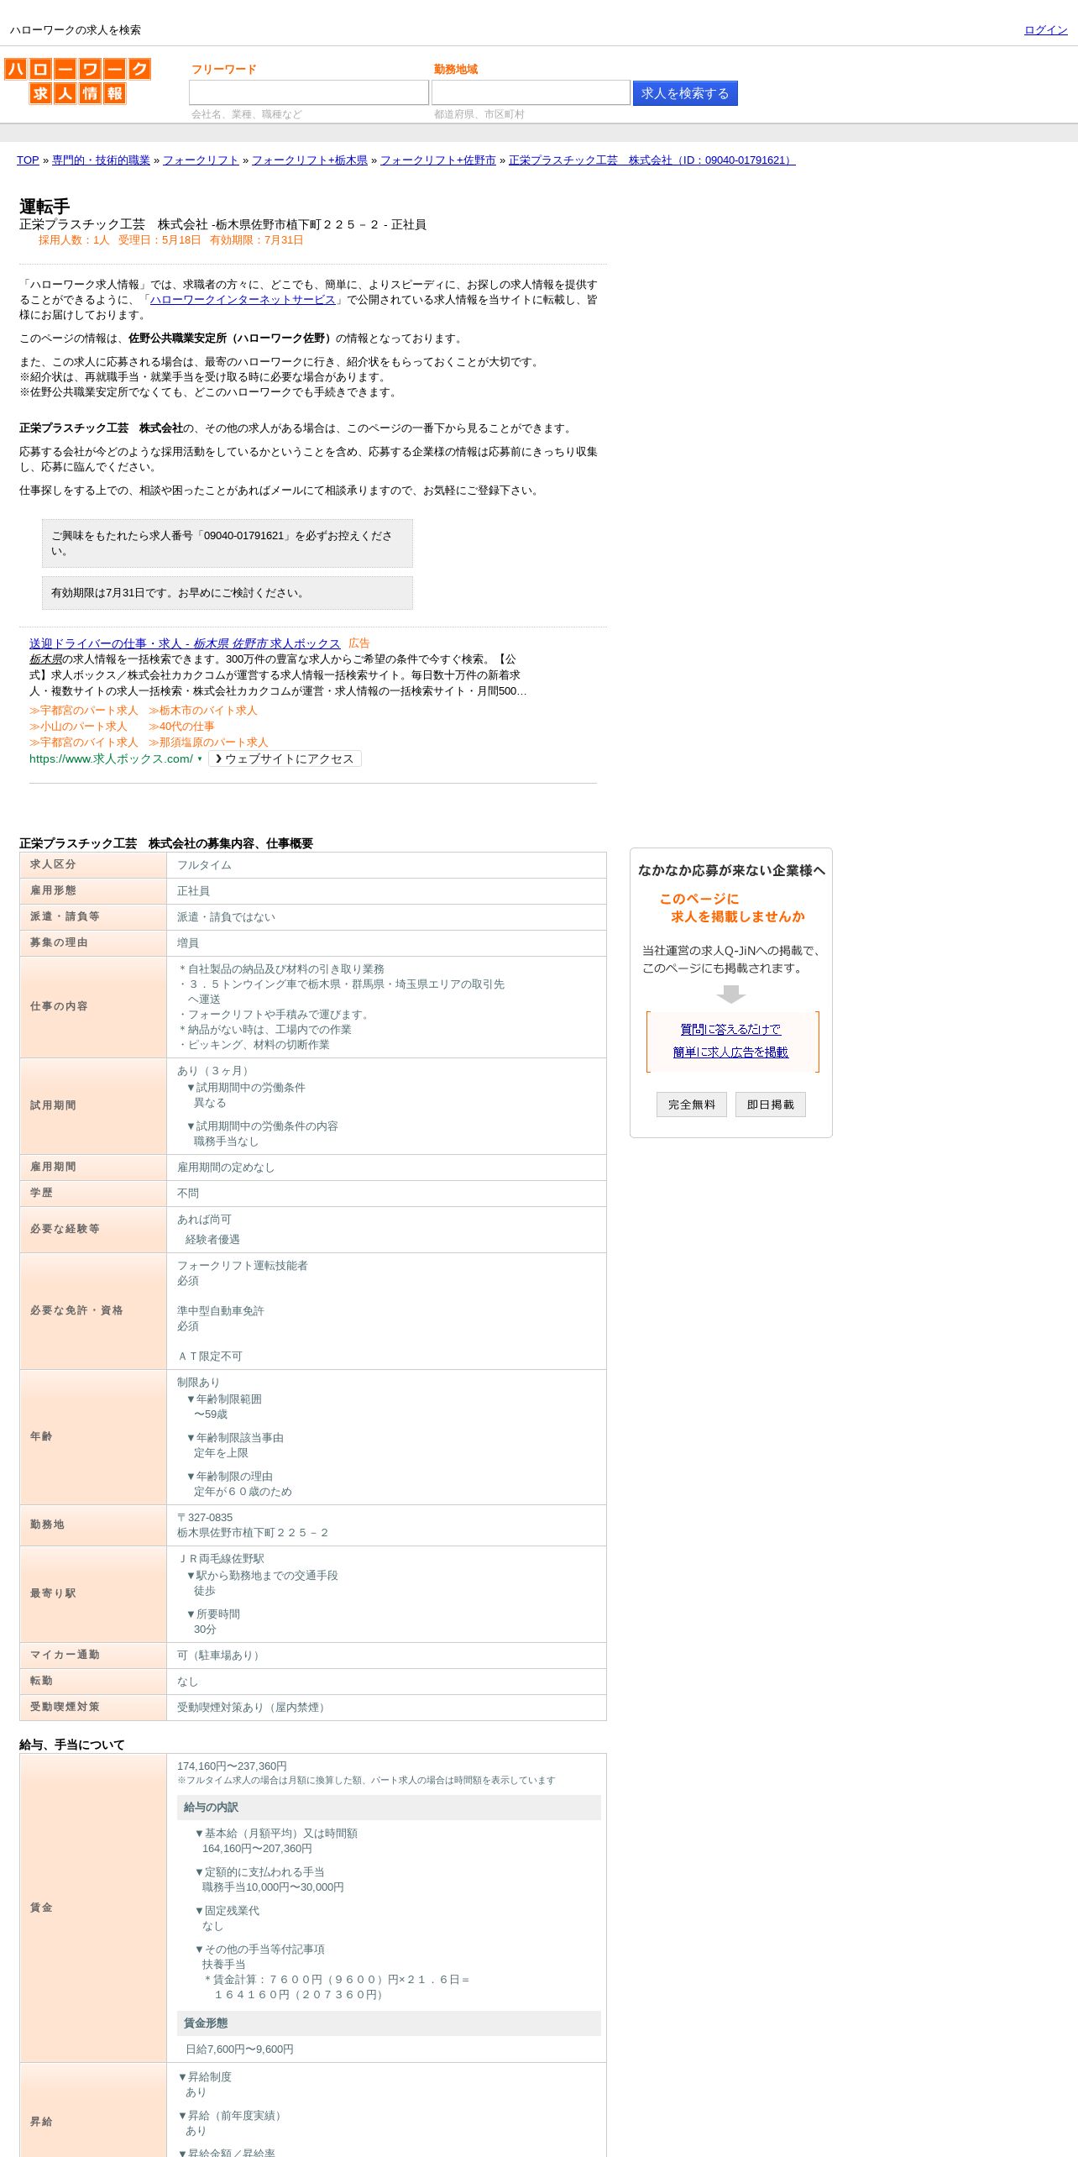Click the 運転手 job title heading

(44, 207)
